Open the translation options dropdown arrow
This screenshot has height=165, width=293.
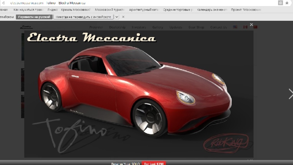click(117, 17)
